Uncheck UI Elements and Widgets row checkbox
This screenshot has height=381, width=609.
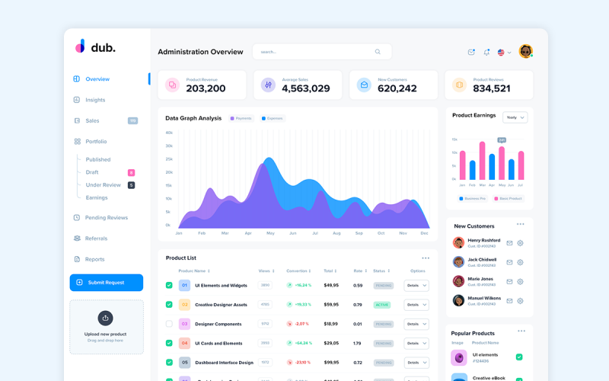click(x=169, y=285)
